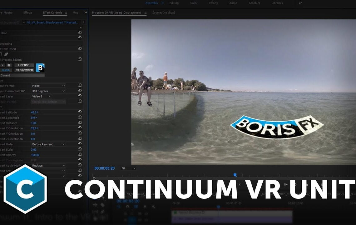This screenshot has width=356, height=225.
Task: Reset the CC VR Insert effect
Action: coord(80,49)
